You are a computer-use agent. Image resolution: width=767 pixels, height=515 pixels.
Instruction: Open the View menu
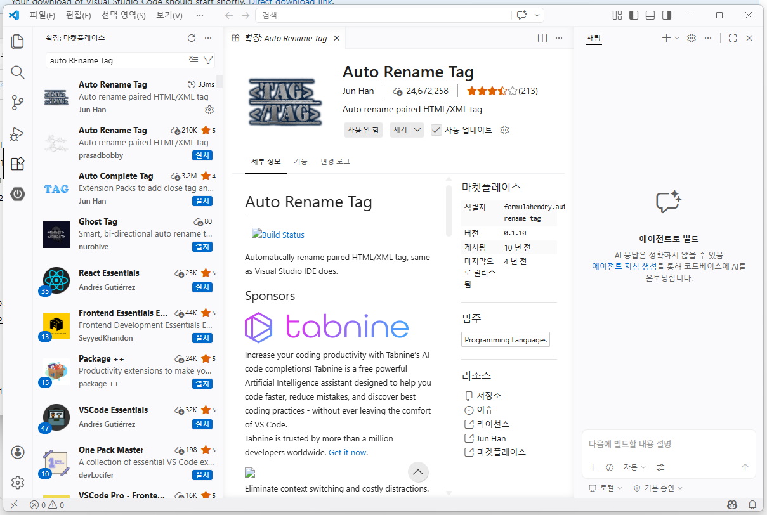click(169, 15)
